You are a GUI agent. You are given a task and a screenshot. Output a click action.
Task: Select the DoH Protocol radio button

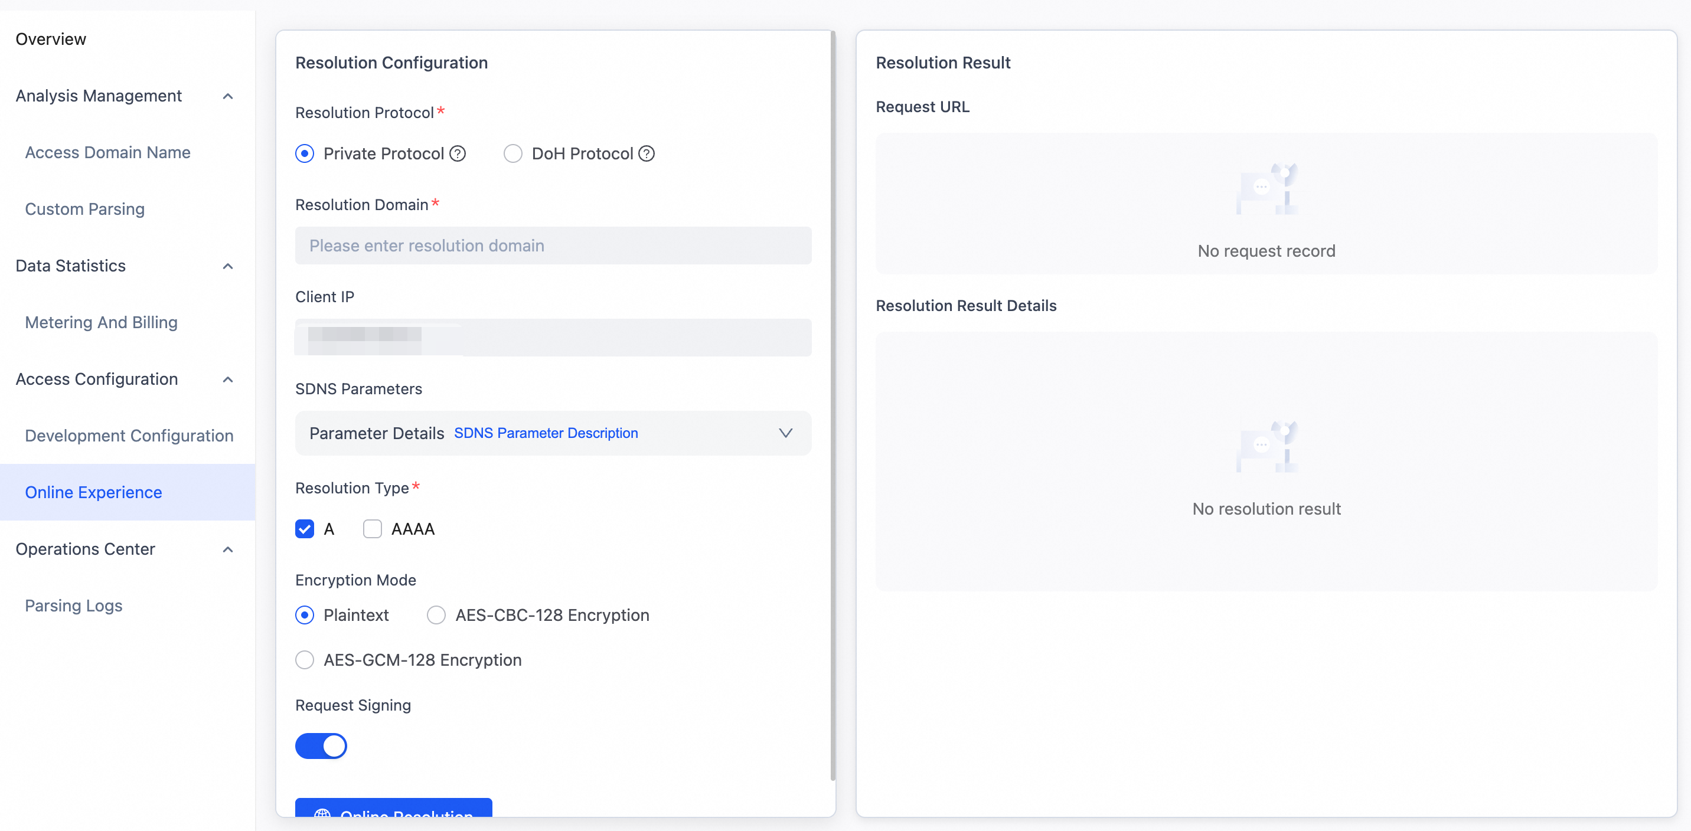point(512,153)
